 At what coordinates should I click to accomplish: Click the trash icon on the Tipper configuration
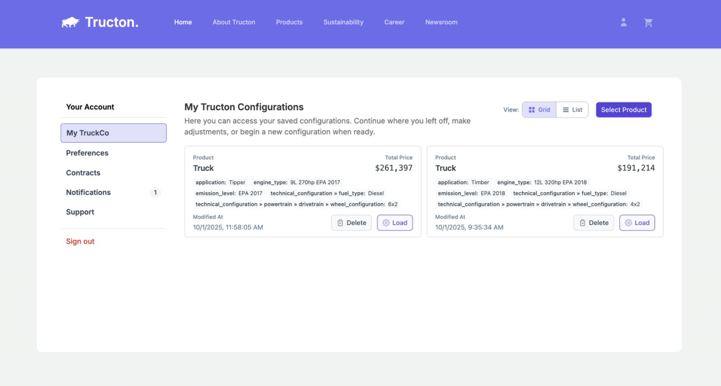click(x=339, y=223)
